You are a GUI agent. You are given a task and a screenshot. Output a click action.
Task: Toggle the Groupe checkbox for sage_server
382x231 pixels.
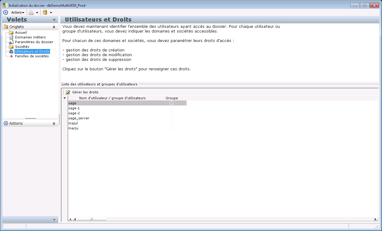171,118
